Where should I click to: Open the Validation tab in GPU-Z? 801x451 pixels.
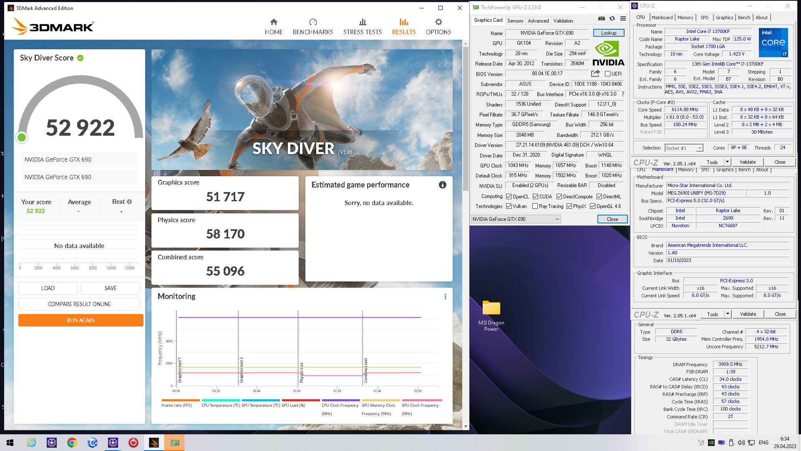[563, 20]
